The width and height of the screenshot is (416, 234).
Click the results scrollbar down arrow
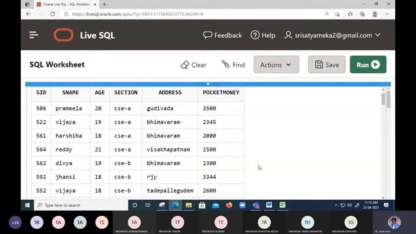click(383, 198)
